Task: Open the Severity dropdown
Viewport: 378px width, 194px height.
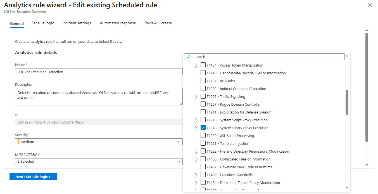Action: (99, 142)
